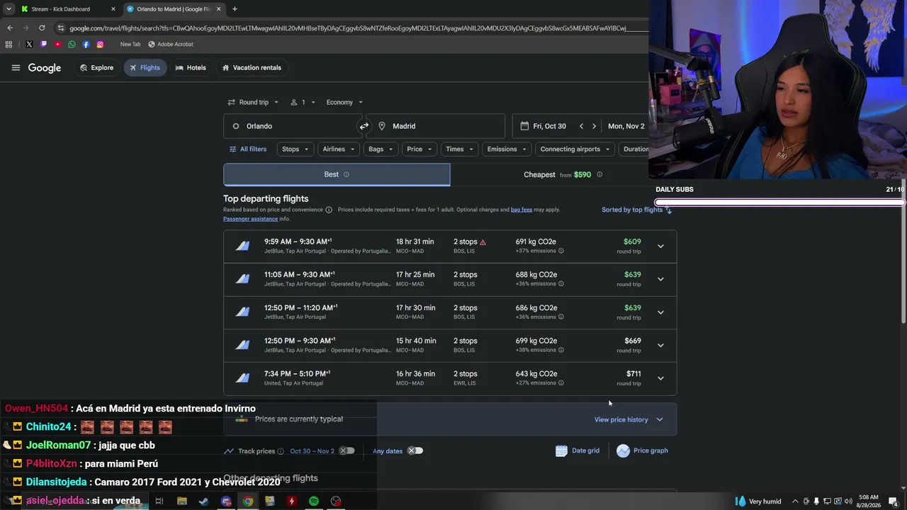907x510 pixels.
Task: Open the Stops filter dropdown
Action: tap(295, 149)
